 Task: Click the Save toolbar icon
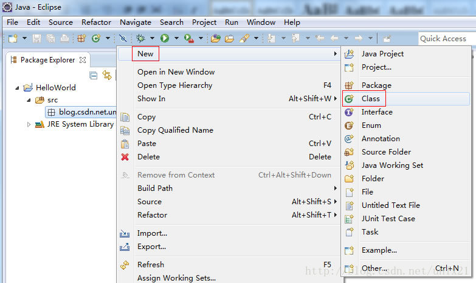pyautogui.click(x=36, y=38)
